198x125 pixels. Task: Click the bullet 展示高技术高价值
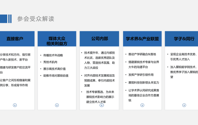click(x=55, y=69)
